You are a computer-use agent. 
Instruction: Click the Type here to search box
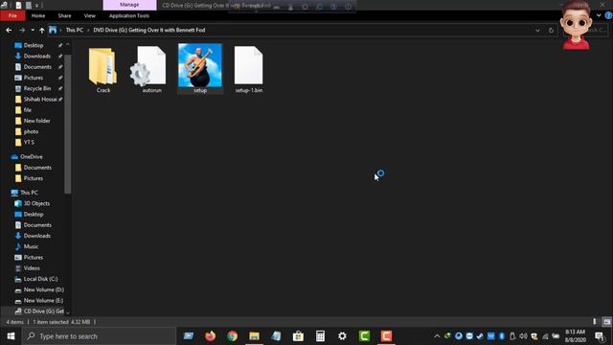(100, 336)
